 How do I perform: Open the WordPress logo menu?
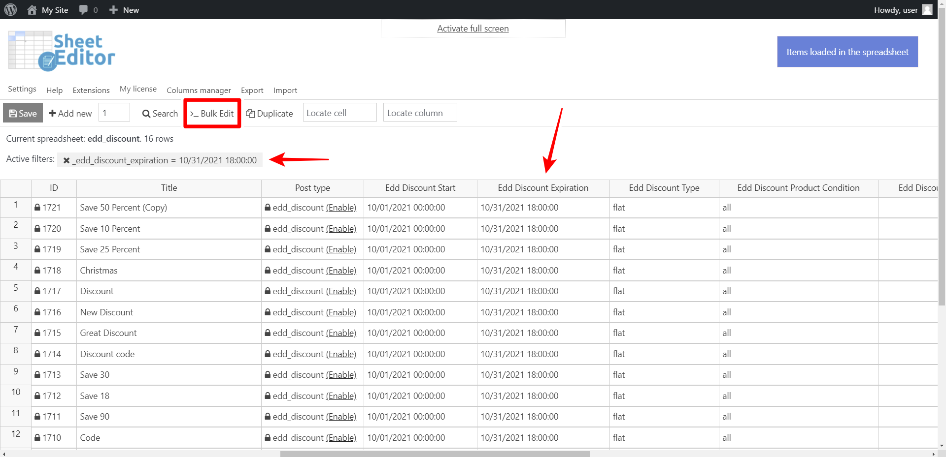[x=10, y=9]
